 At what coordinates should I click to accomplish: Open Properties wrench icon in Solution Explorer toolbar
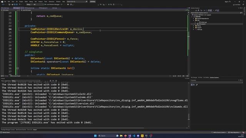(216, 10)
